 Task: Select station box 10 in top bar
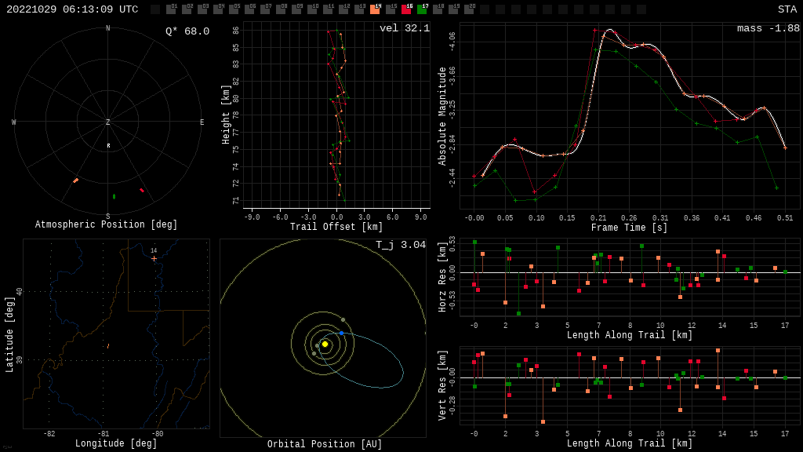(x=312, y=9)
